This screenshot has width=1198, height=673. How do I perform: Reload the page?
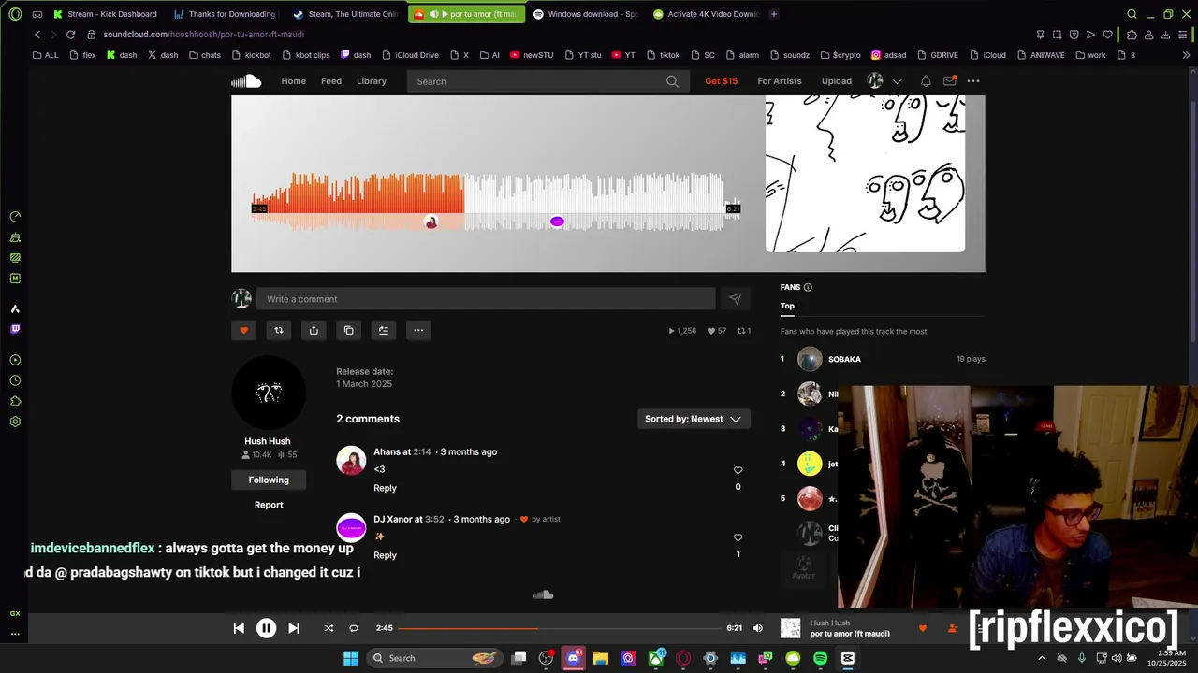[x=70, y=35]
